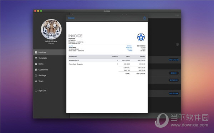Click invoice number 001-000103
This screenshot has height=133, width=214.
[x=141, y=46]
